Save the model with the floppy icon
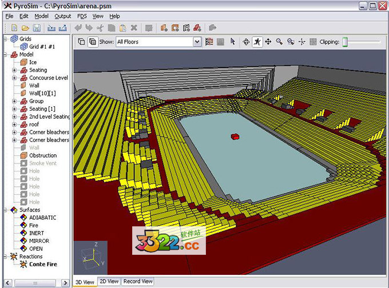 click(37, 28)
